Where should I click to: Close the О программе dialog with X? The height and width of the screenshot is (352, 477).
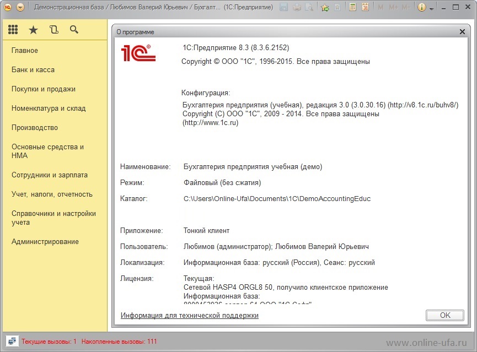[462, 31]
